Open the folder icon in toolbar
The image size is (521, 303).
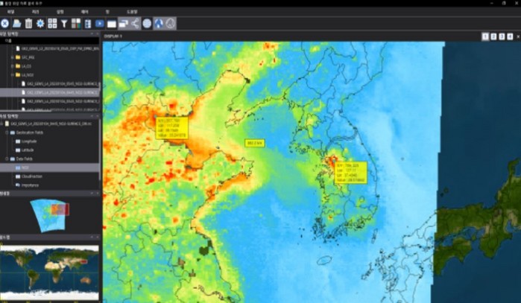[16, 24]
